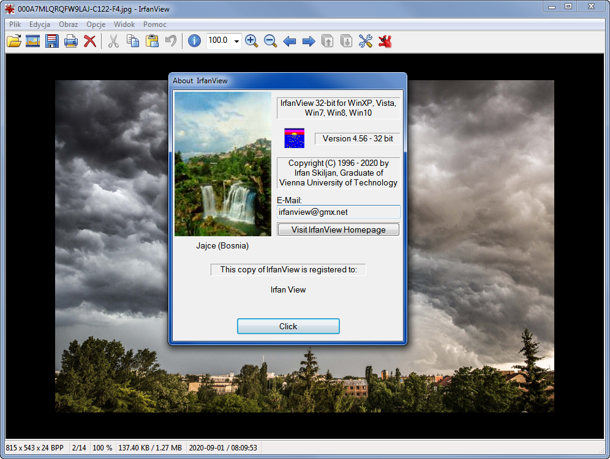
Task: Click the irfanview@gmx.net email field
Action: [x=339, y=212]
